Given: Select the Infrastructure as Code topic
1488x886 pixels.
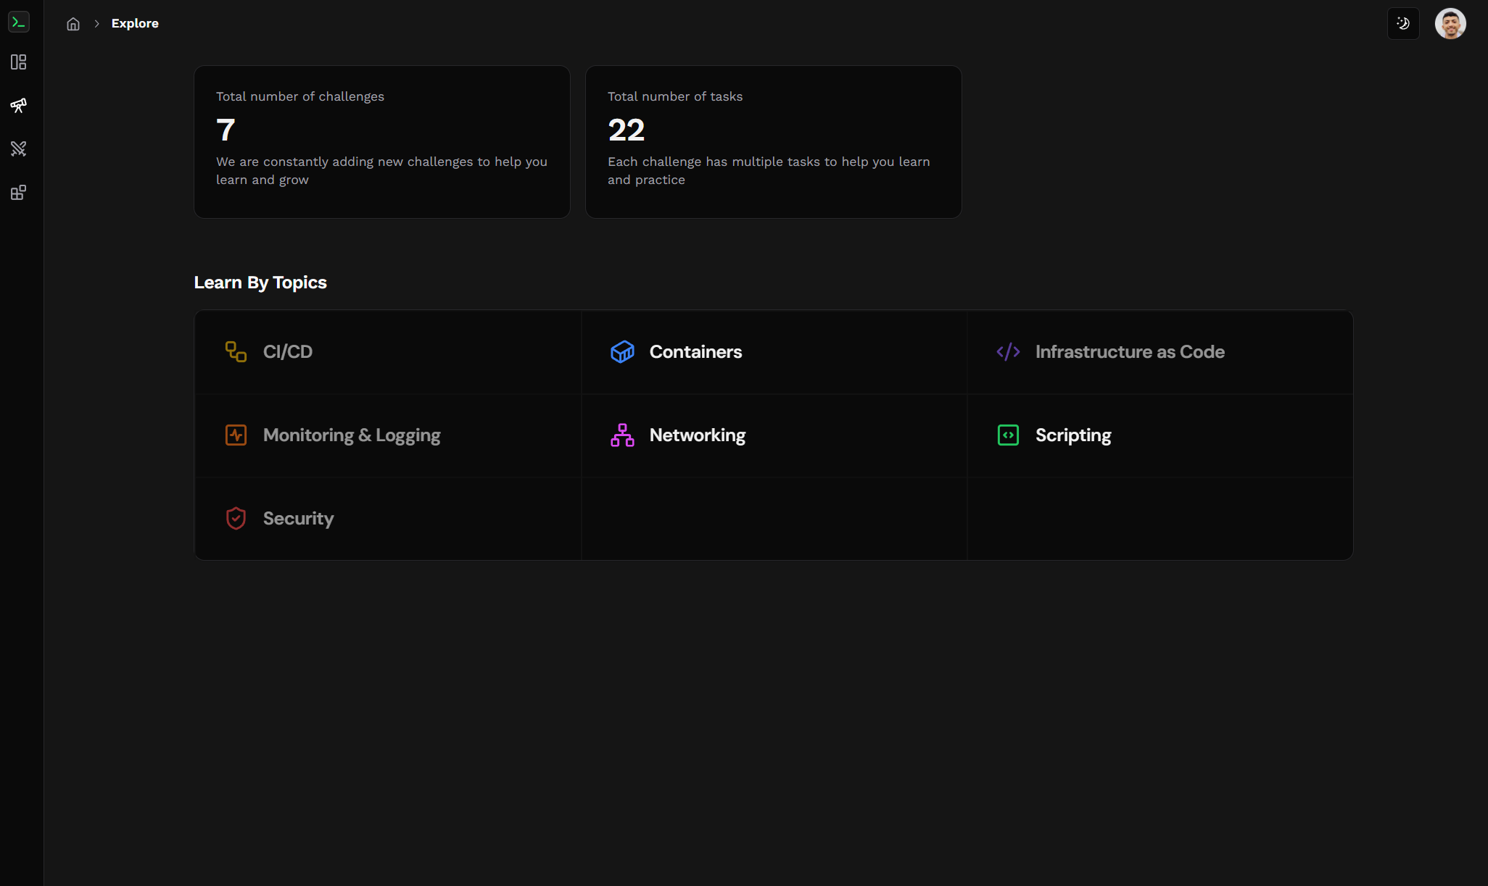Looking at the screenshot, I should [1129, 352].
